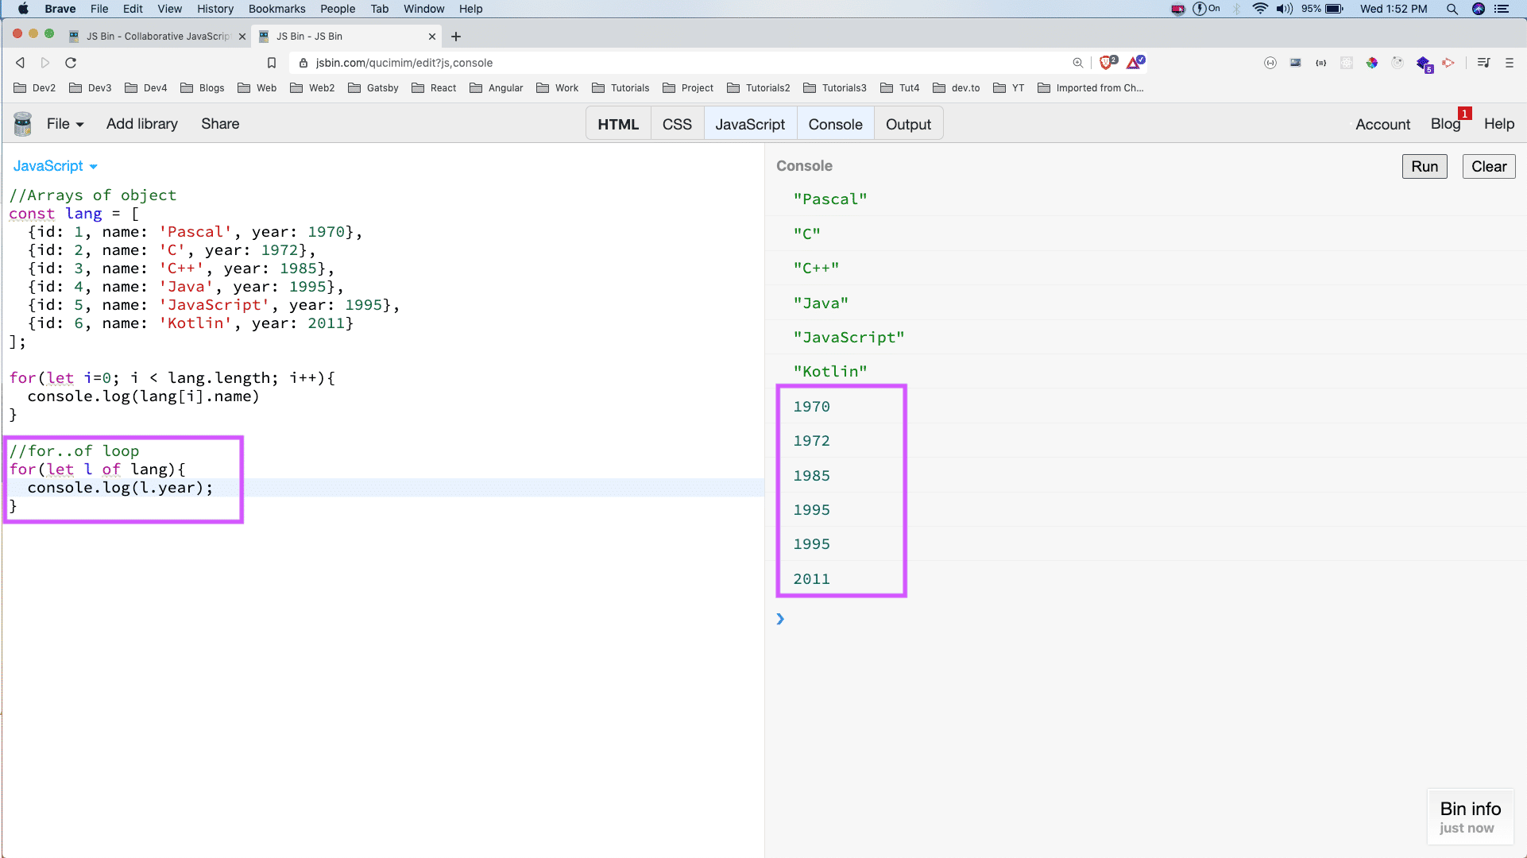The height and width of the screenshot is (858, 1527).
Task: Open the dev.to bookmarks folder
Action: tap(957, 88)
